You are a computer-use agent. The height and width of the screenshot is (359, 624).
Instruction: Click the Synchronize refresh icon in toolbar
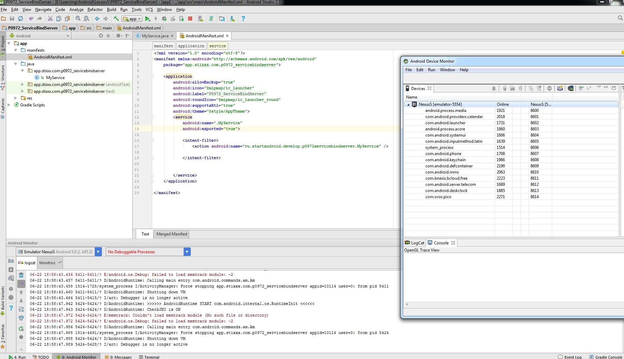21,18
